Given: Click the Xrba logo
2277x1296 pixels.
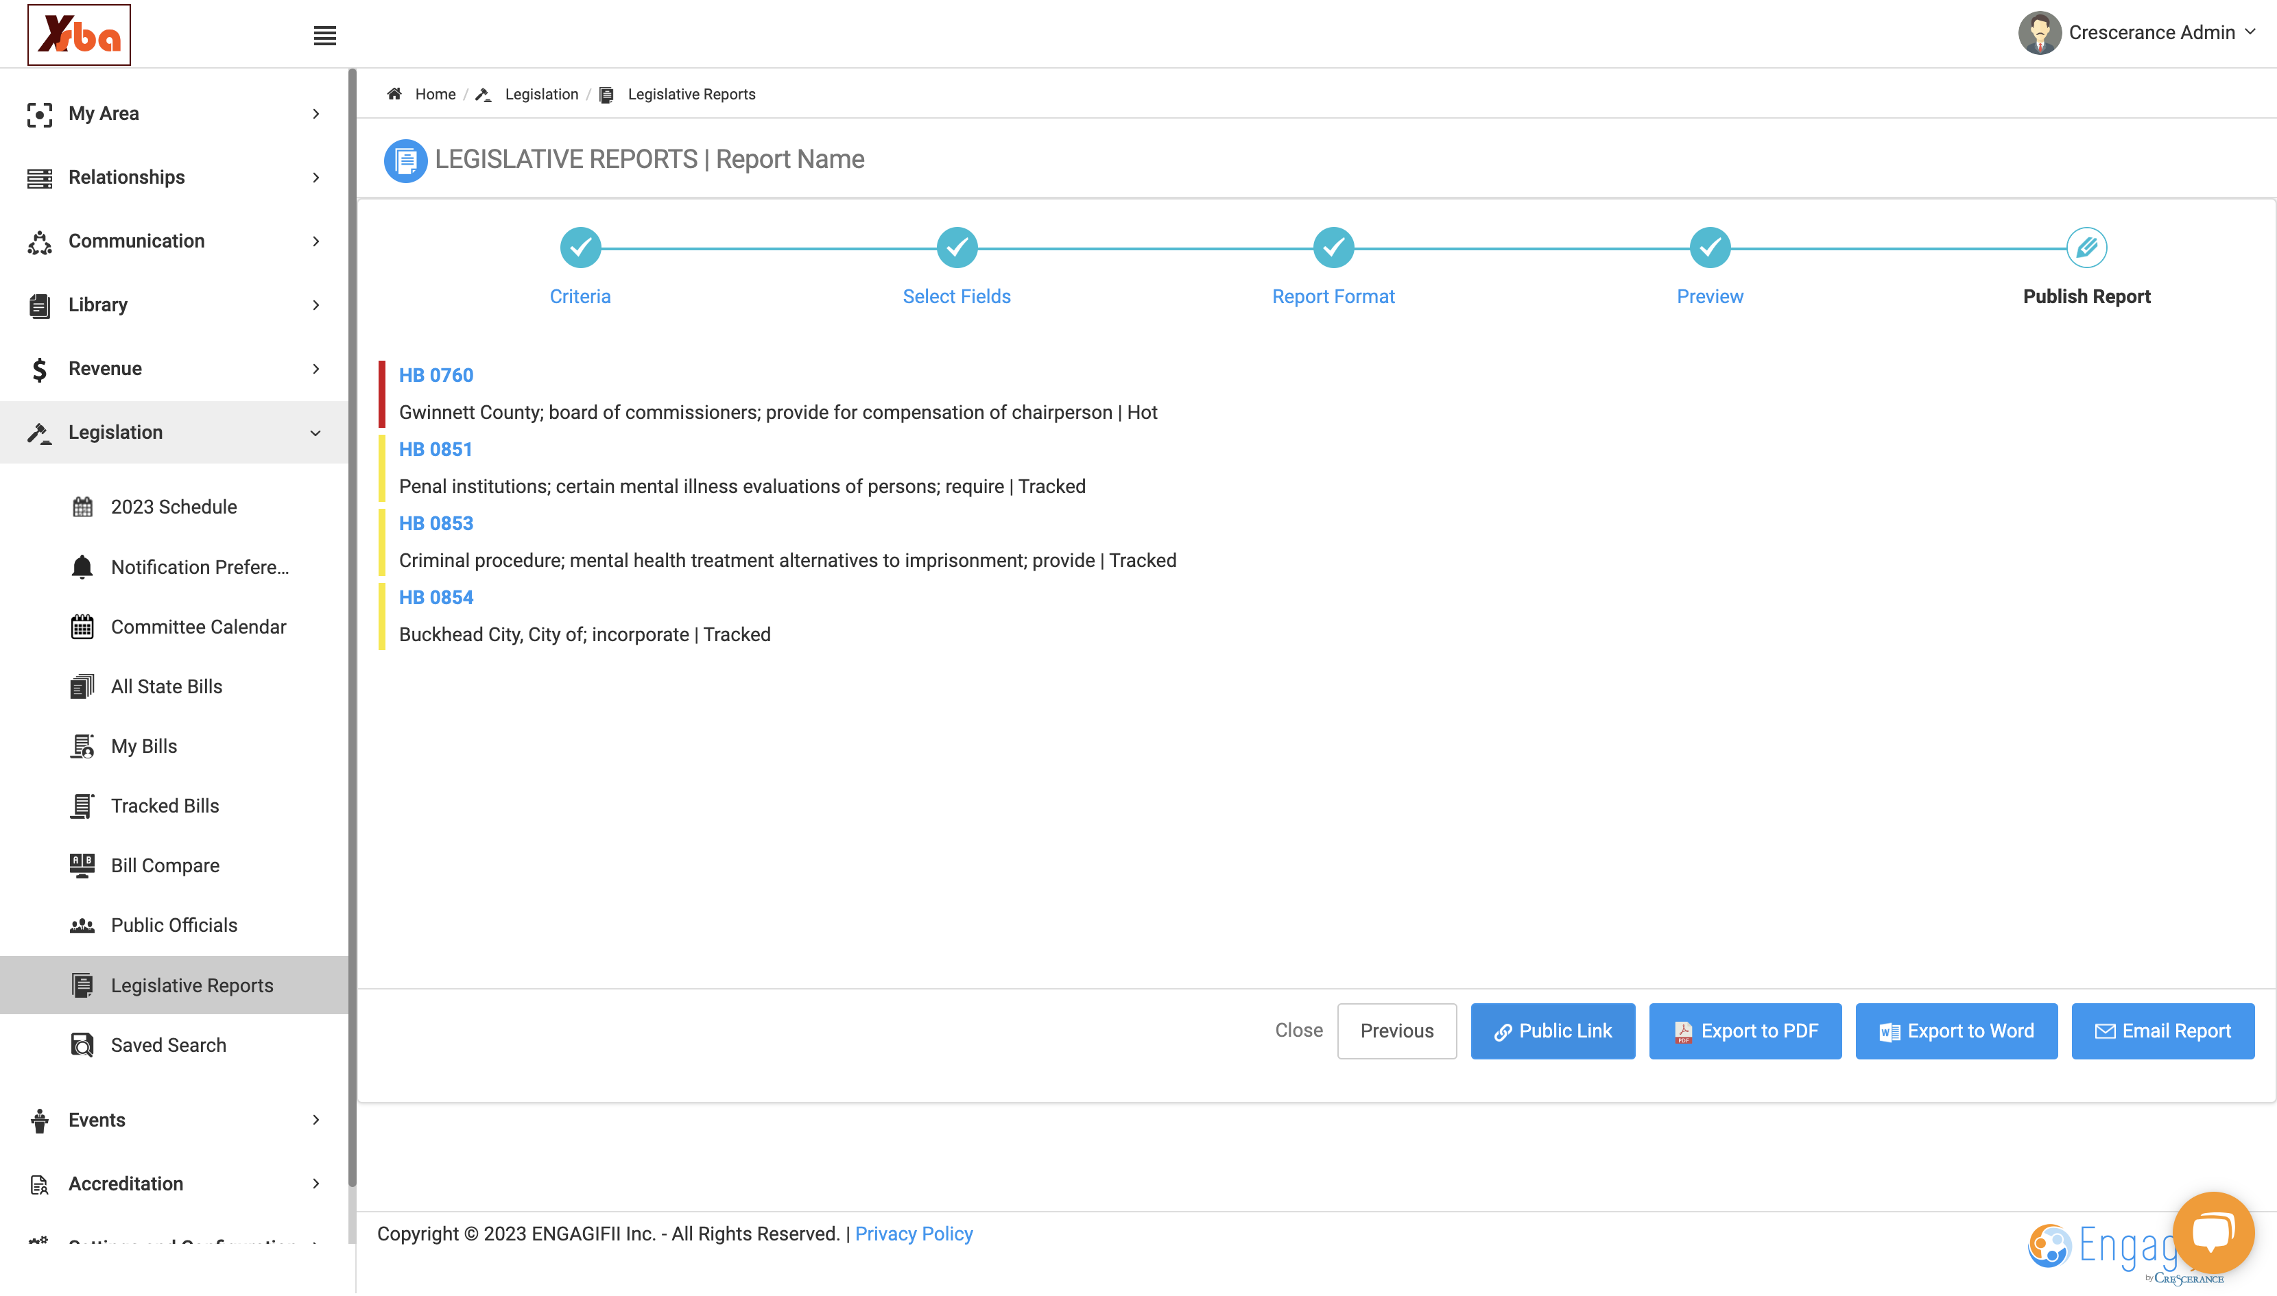Looking at the screenshot, I should pos(78,35).
